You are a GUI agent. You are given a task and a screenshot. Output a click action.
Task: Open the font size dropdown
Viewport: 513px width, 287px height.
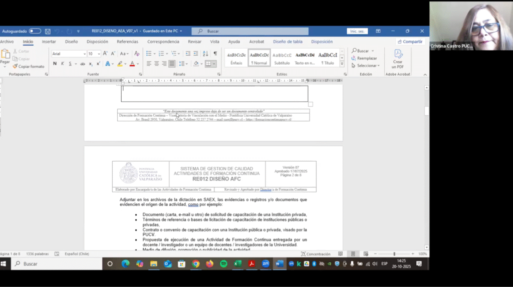[99, 54]
